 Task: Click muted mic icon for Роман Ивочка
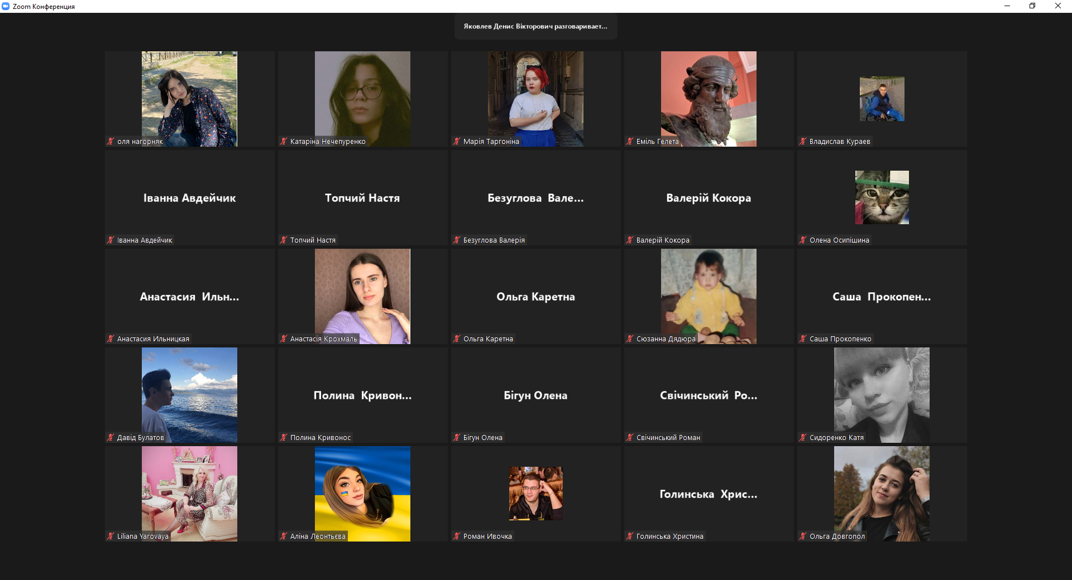(x=457, y=536)
